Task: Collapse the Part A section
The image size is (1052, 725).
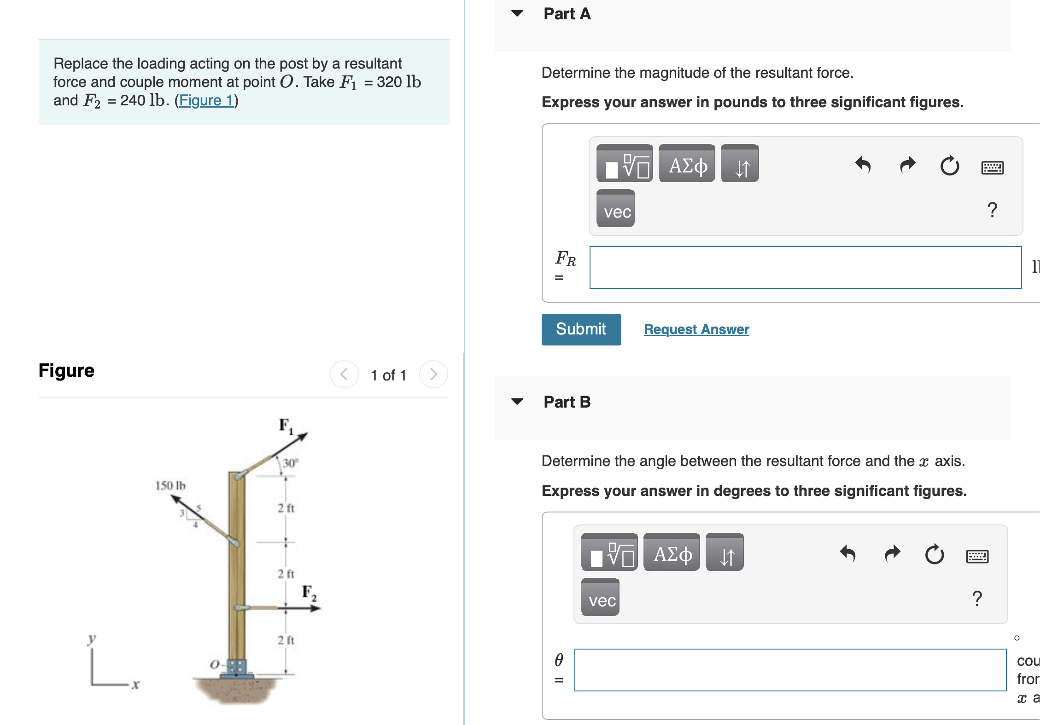Action: coord(518,14)
